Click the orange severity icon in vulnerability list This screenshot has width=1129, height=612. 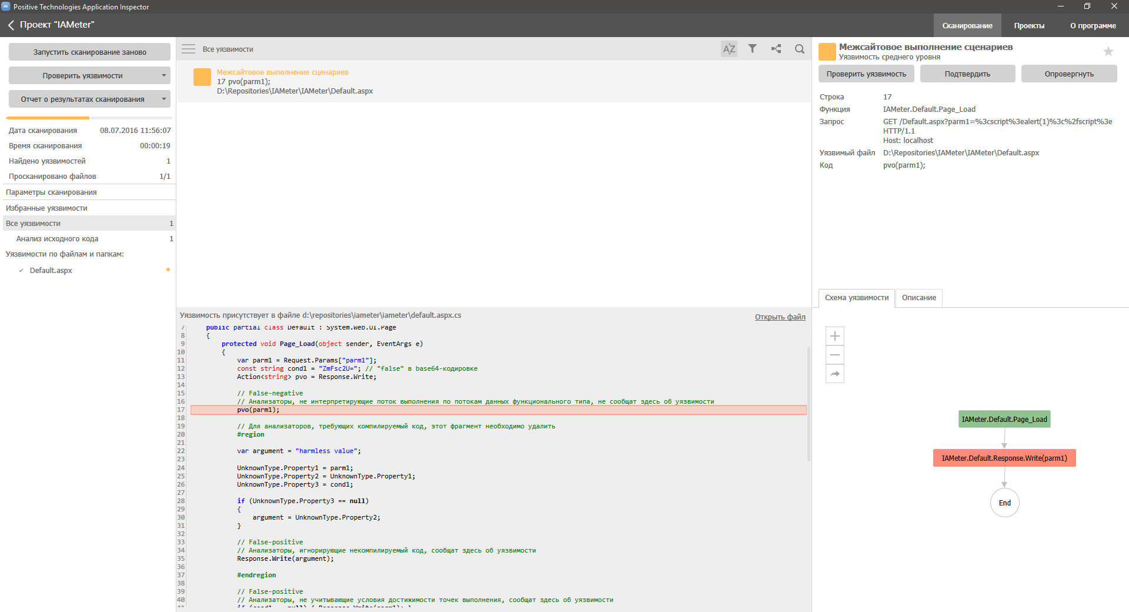202,77
